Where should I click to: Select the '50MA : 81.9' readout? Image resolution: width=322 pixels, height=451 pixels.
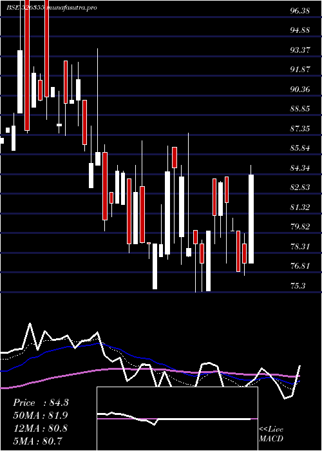click(41, 416)
